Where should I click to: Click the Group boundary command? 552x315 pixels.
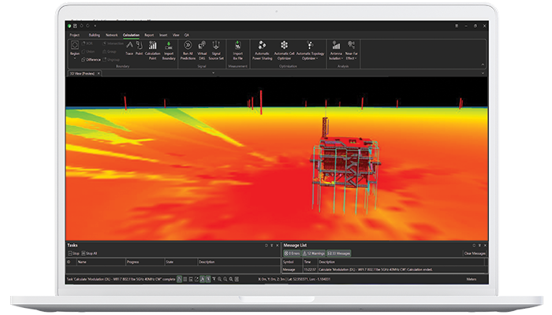pos(110,52)
